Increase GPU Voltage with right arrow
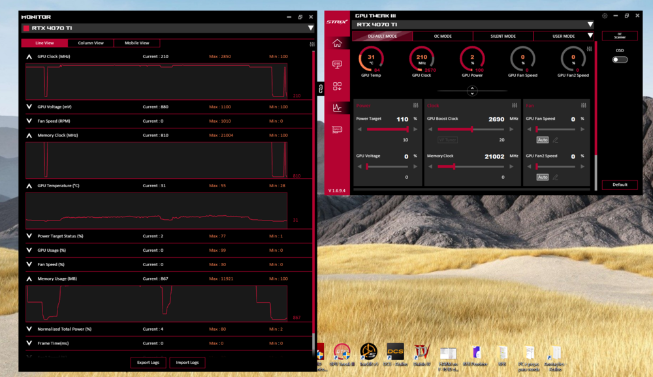 pyautogui.click(x=415, y=166)
